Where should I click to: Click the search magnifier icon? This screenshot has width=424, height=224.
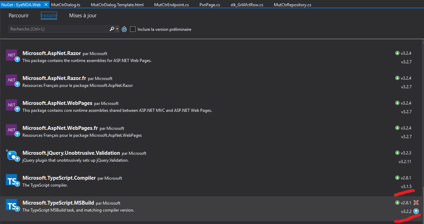click(x=111, y=29)
